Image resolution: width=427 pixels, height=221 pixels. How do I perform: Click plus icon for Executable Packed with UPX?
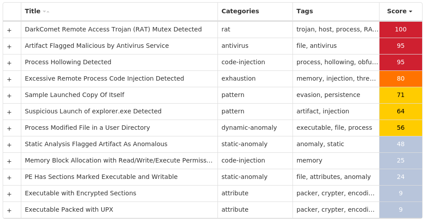9,210
